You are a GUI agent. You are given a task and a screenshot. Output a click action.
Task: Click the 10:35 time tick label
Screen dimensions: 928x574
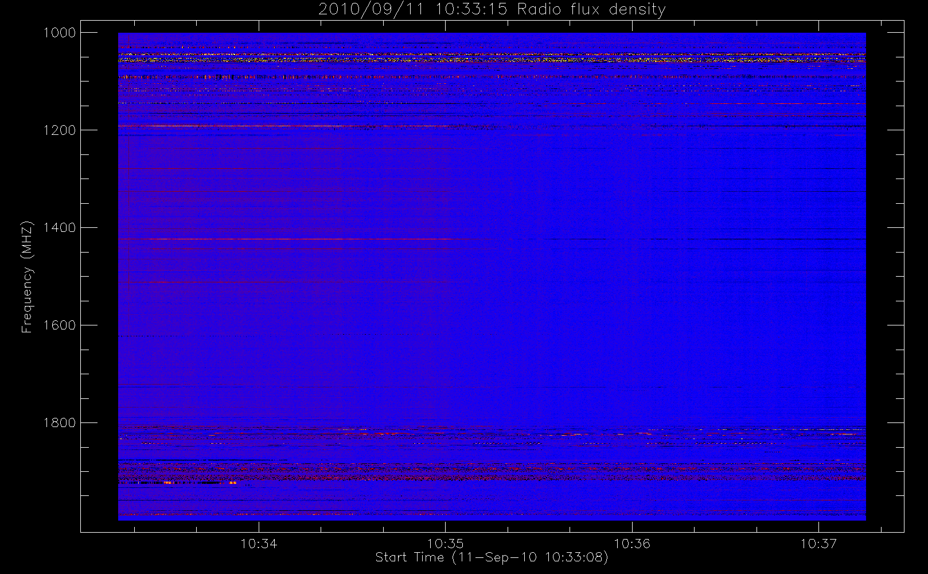[445, 544]
